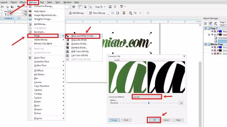Show the hidden Document Grid layer via its eye icon
Image resolution: width=227 pixels, height=127 pixels.
click(x=212, y=54)
